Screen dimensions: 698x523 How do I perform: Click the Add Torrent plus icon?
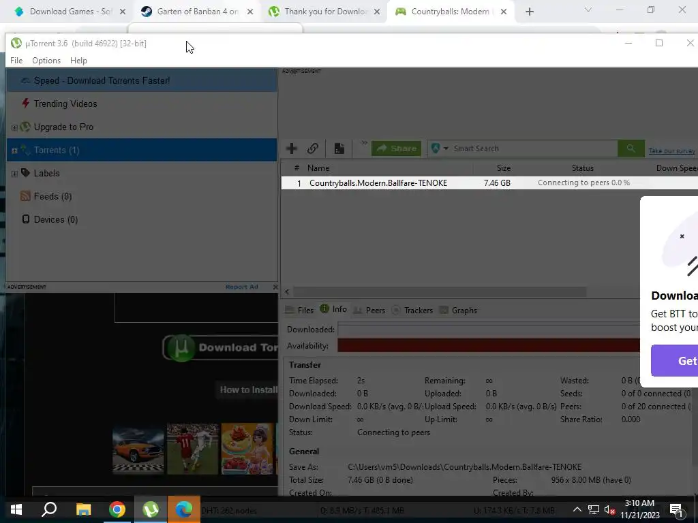pos(292,148)
